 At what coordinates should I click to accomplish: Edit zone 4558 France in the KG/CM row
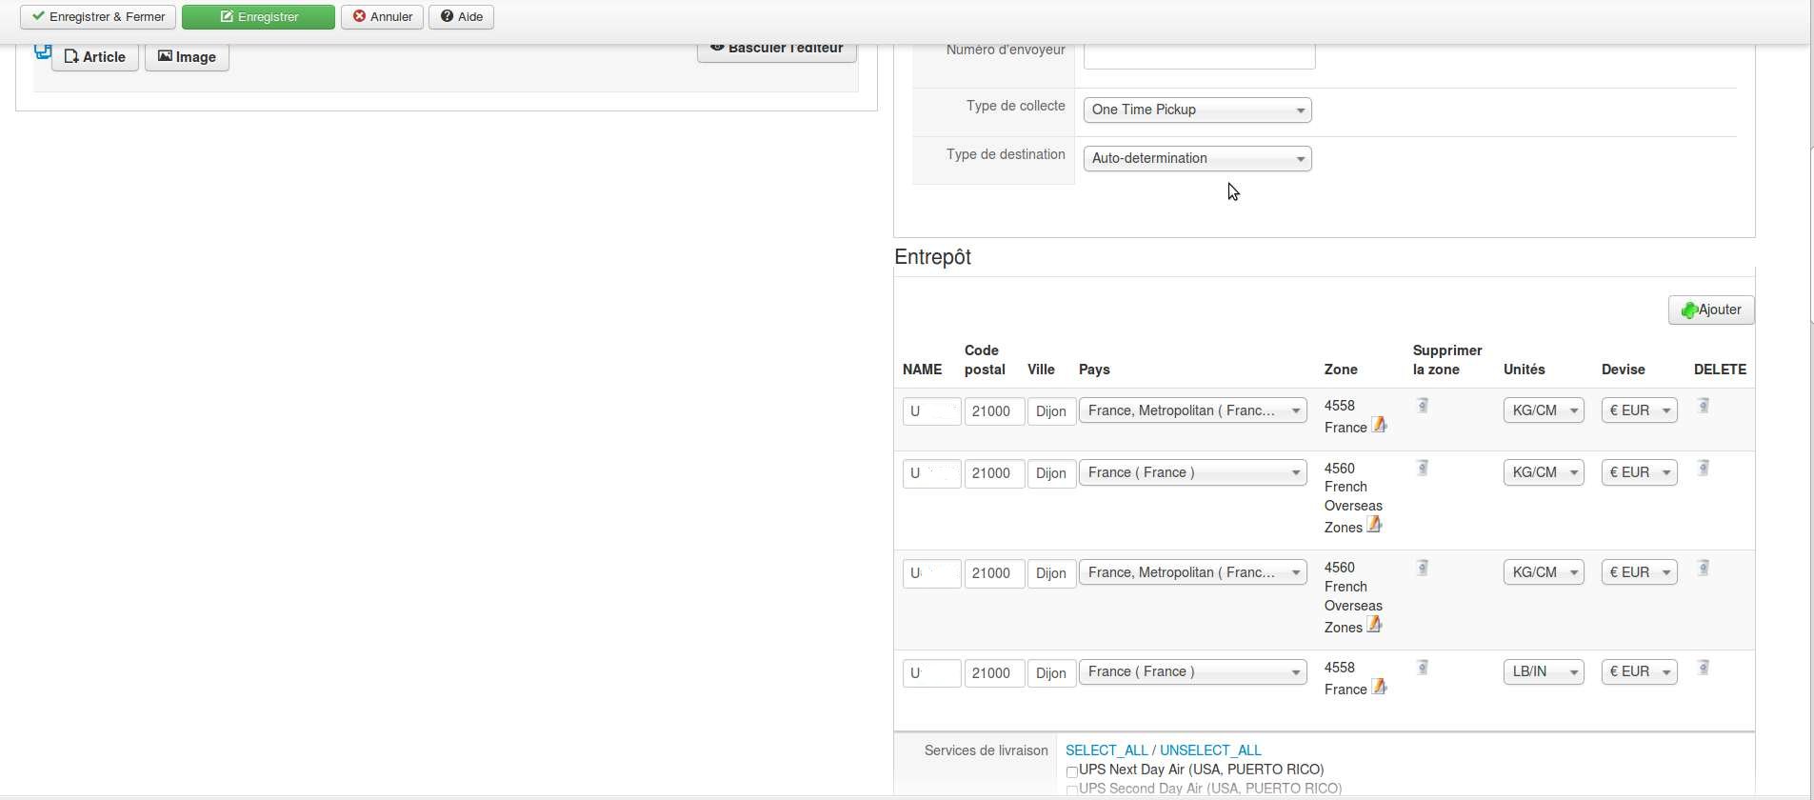coord(1379,425)
